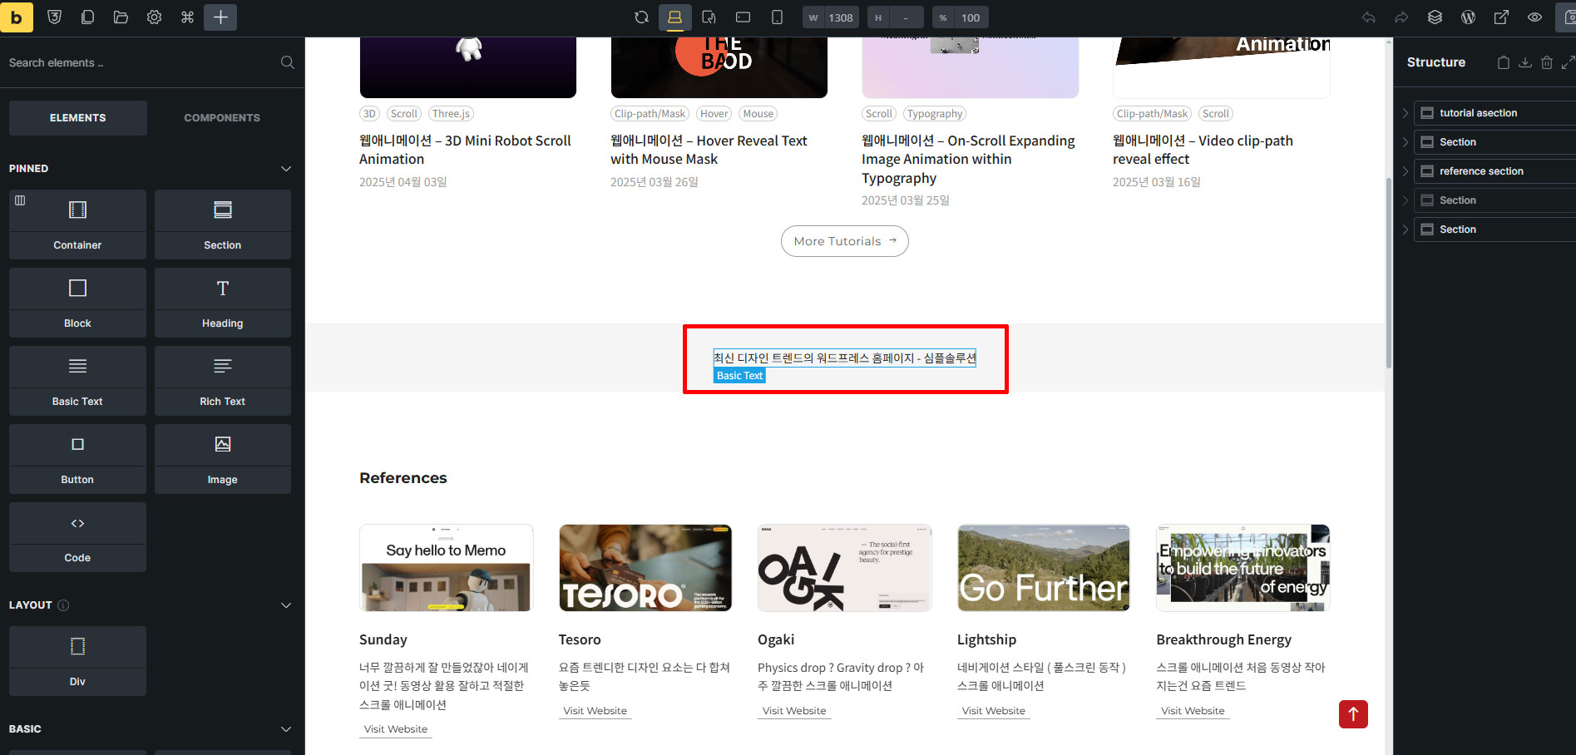Open Visit Website link under Tesoro
The height and width of the screenshot is (755, 1576).
595,711
